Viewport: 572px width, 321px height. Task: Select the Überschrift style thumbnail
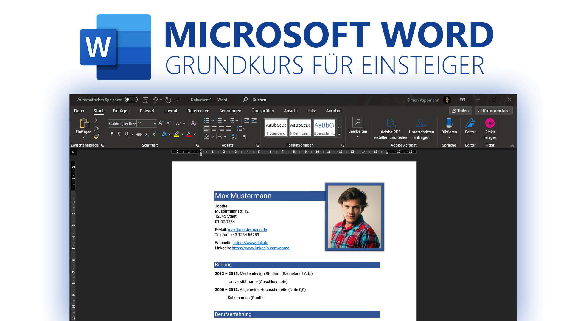(324, 128)
